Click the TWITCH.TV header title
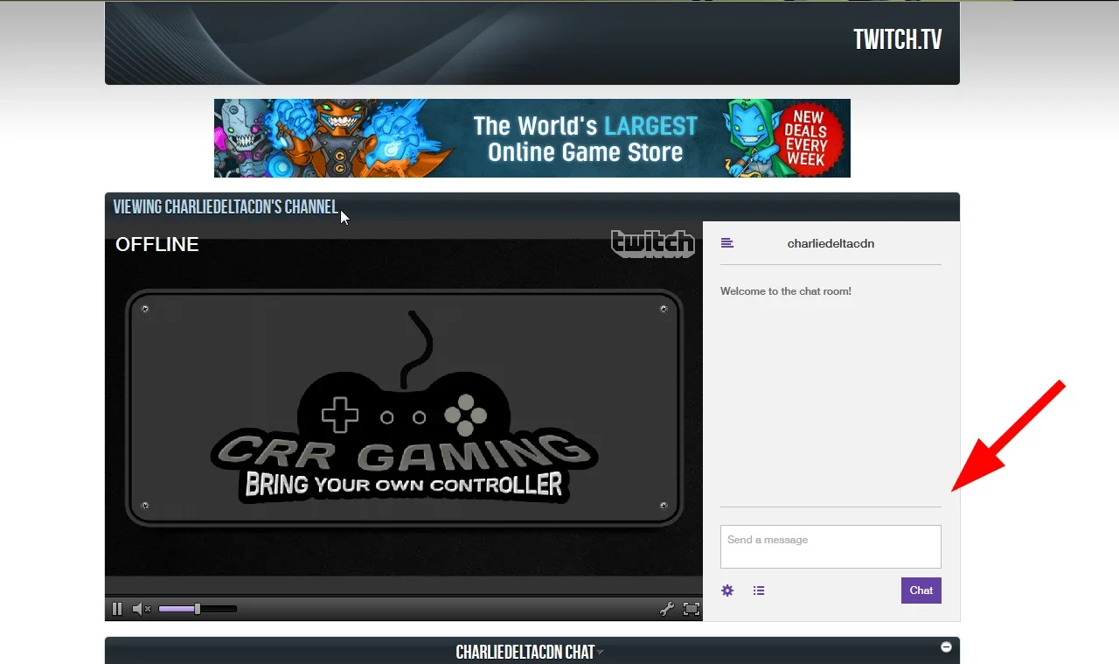The width and height of the screenshot is (1119, 664). pos(898,39)
